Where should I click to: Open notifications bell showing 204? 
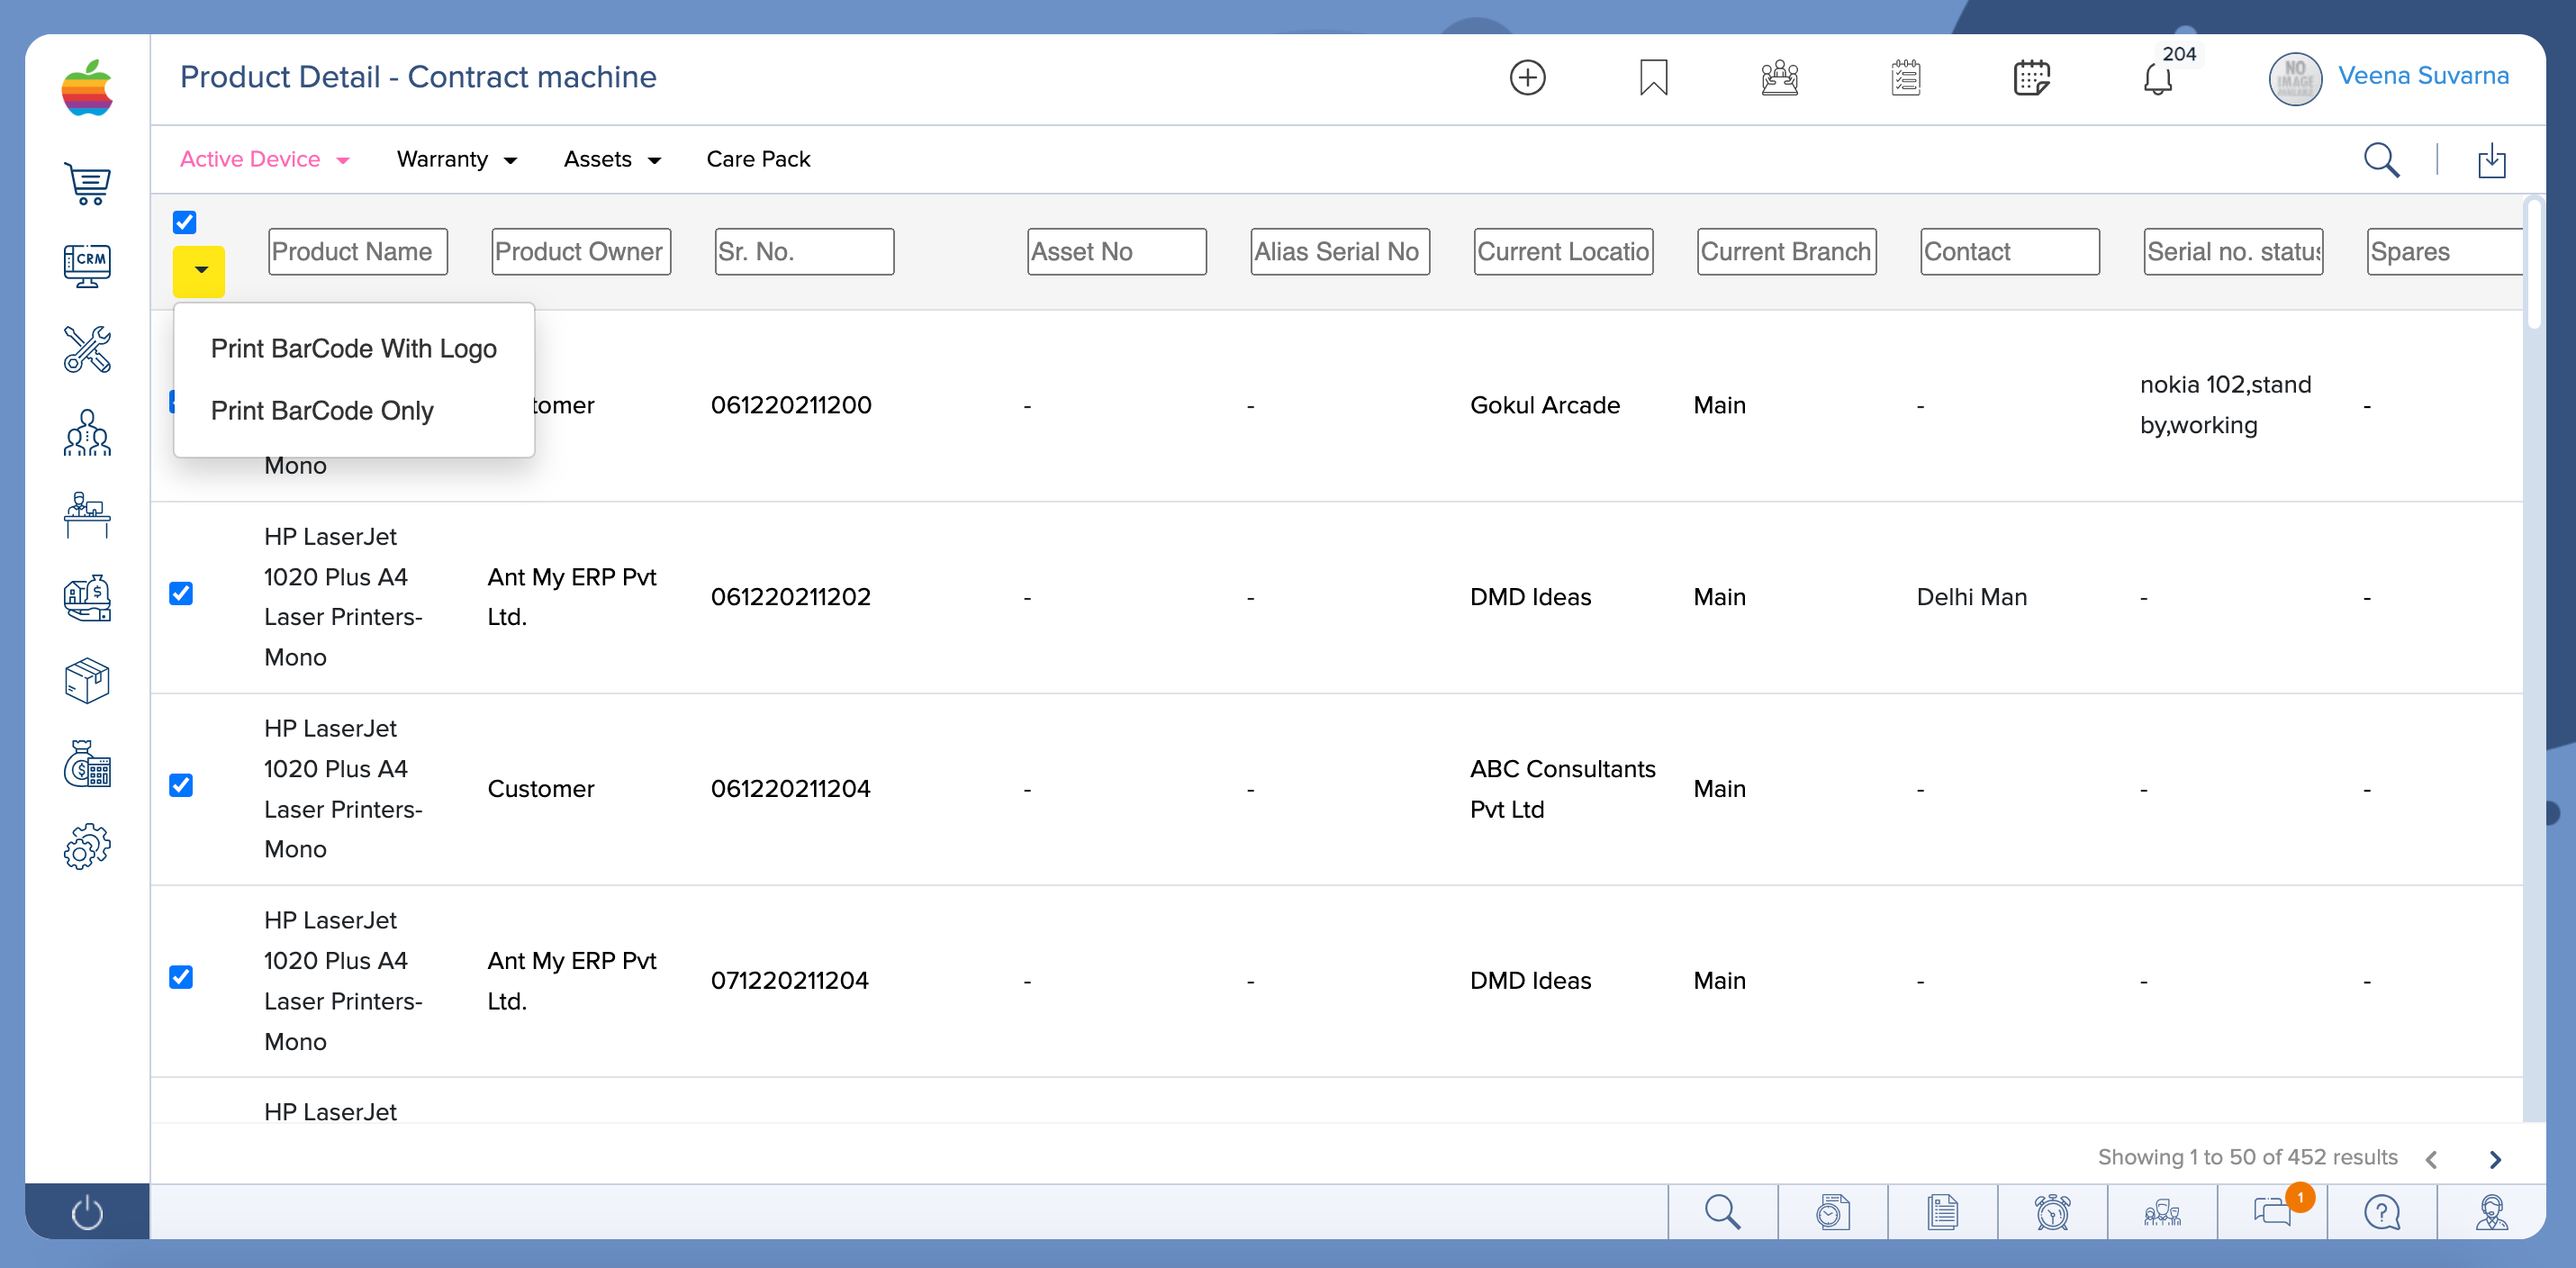point(2158,77)
